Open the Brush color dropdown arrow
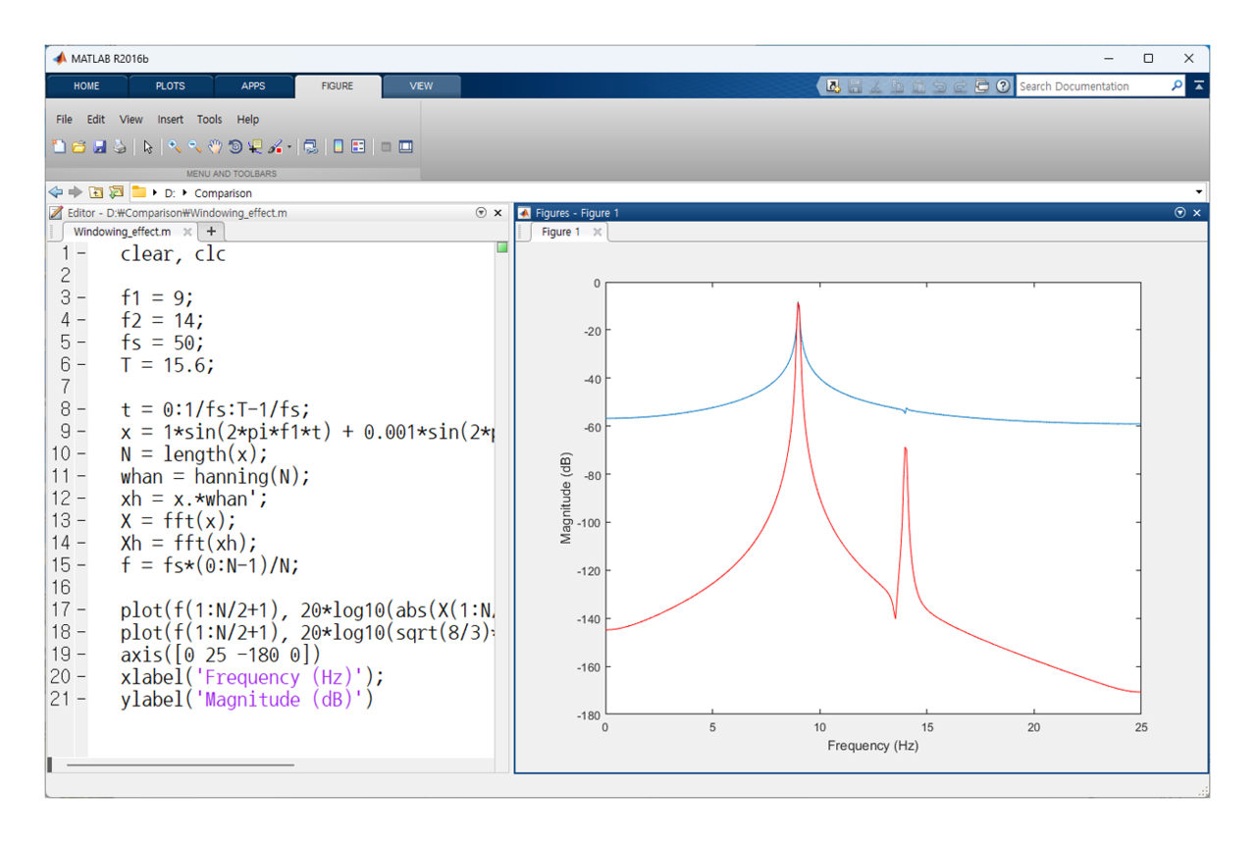Viewport: 1255px width, 843px height. tap(289, 147)
